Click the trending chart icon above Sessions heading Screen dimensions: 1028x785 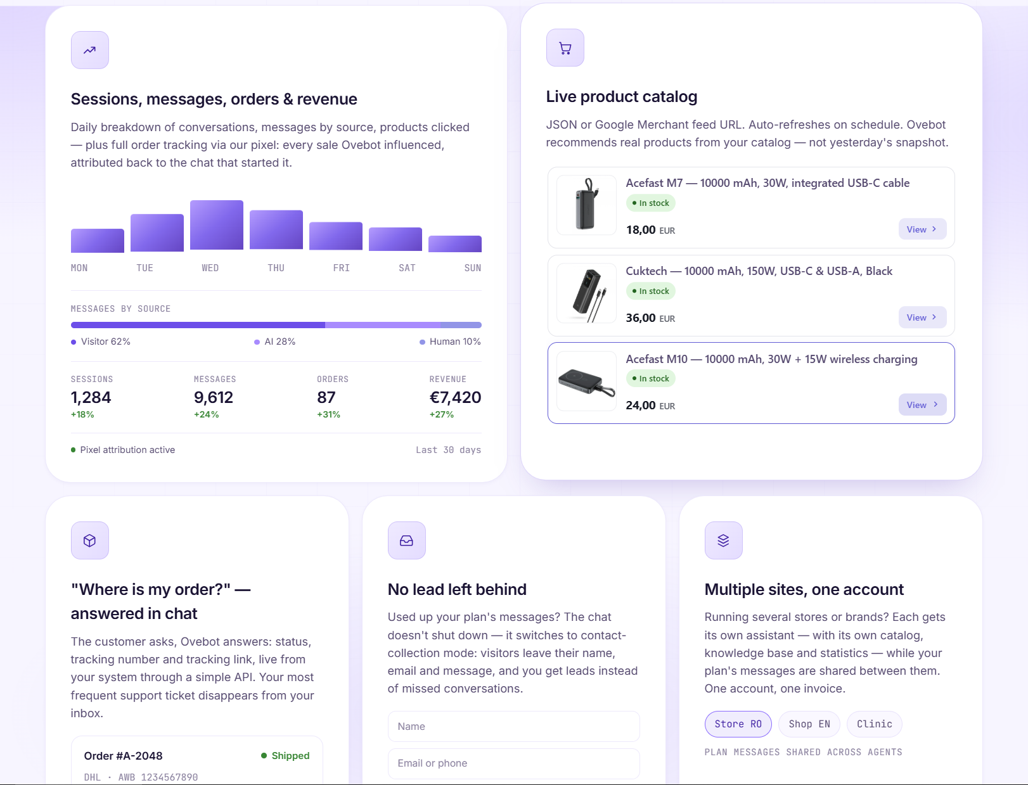tap(90, 50)
